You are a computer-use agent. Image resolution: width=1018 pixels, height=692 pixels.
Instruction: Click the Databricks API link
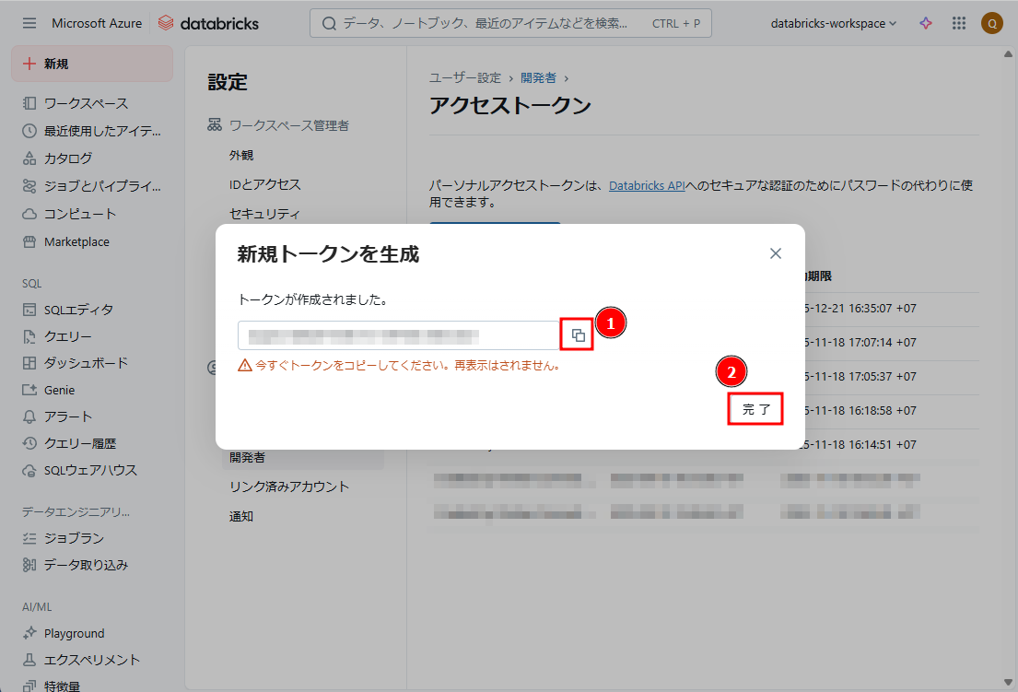[647, 185]
